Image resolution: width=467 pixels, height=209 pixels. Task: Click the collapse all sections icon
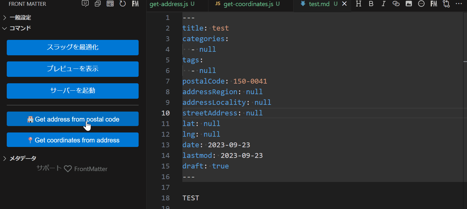(98, 4)
